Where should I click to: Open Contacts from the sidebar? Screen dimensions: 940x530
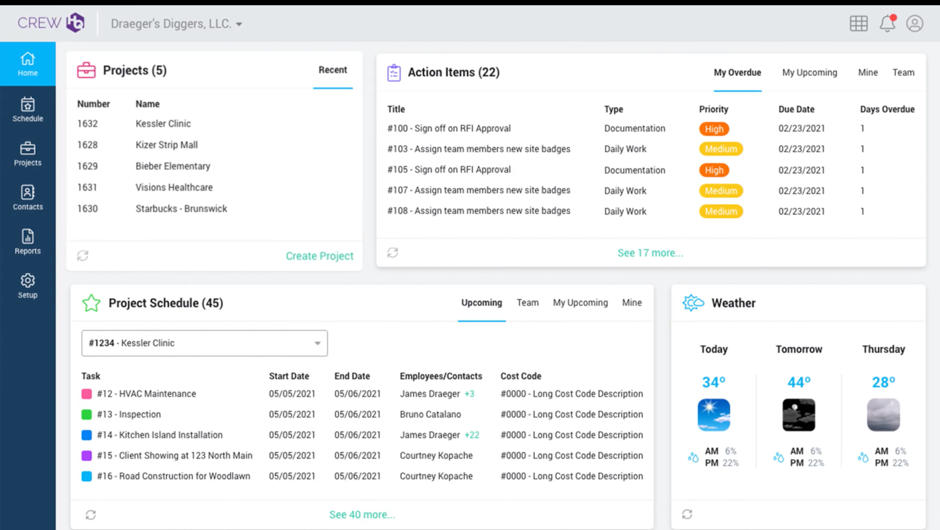[x=28, y=198]
